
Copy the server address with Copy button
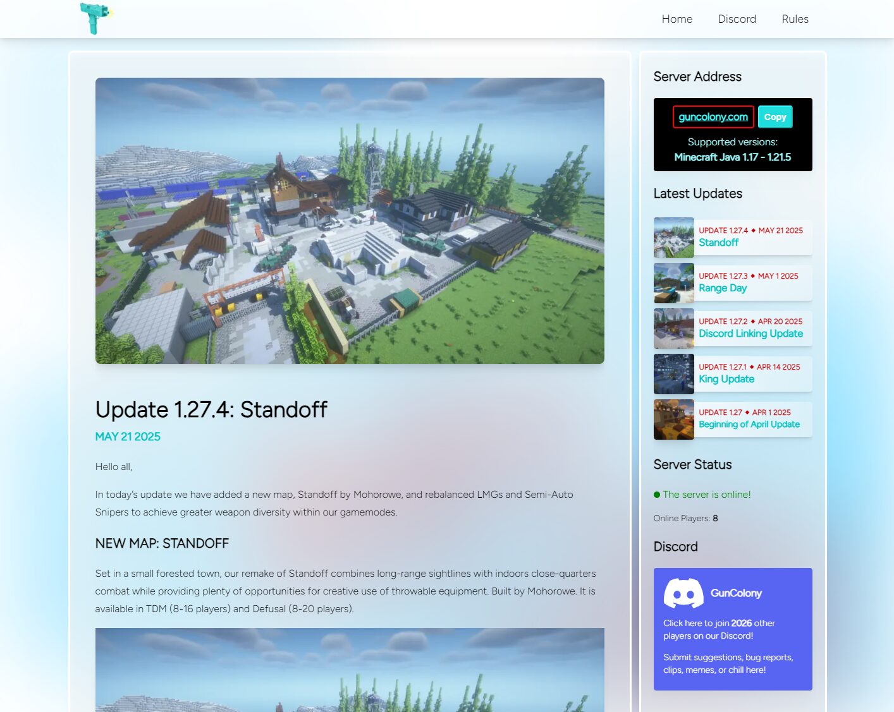[x=775, y=117]
